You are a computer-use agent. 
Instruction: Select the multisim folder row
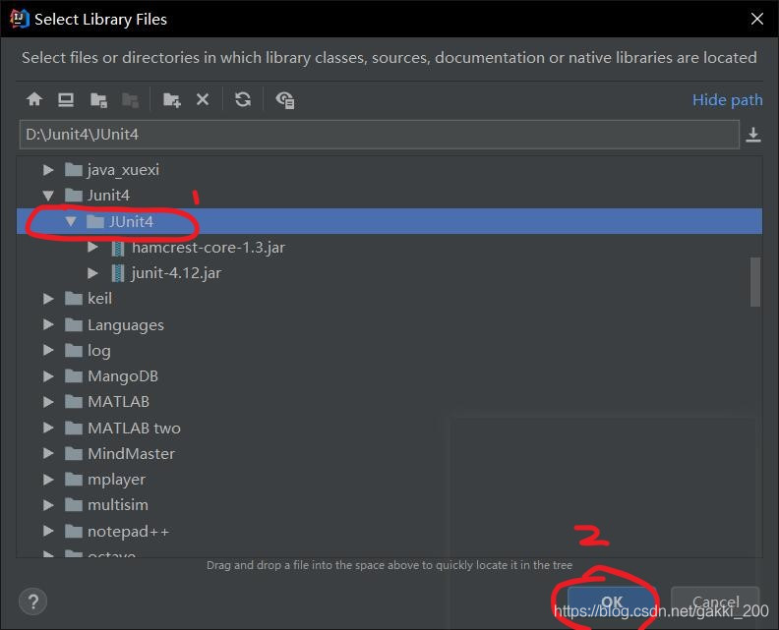pos(389,505)
